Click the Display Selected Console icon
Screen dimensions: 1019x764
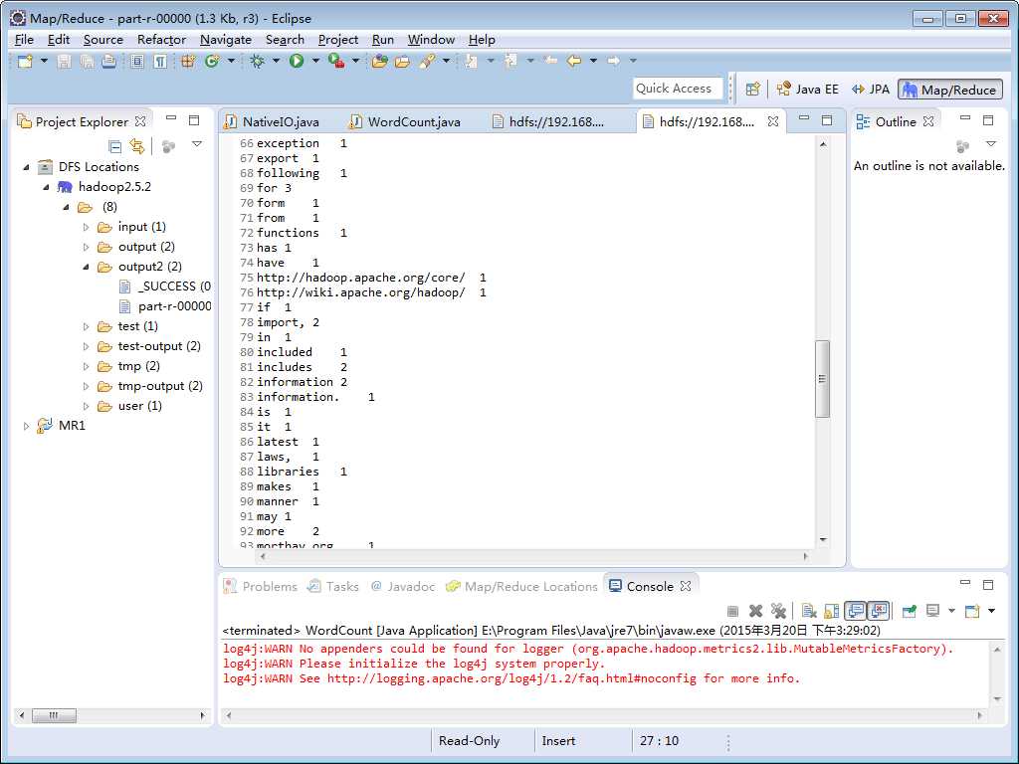coord(933,612)
